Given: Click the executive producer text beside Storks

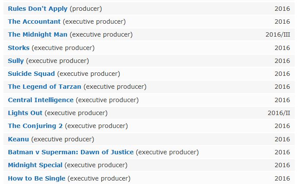Looking at the screenshot, I should pyautogui.click(x=63, y=48).
